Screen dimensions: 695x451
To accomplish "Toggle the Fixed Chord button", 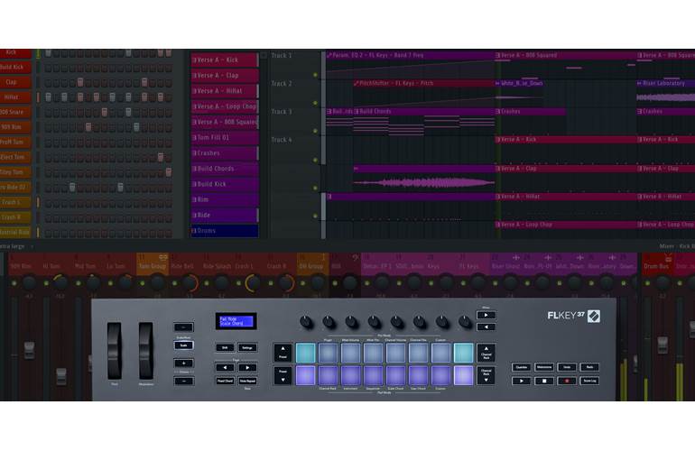I will (x=225, y=381).
